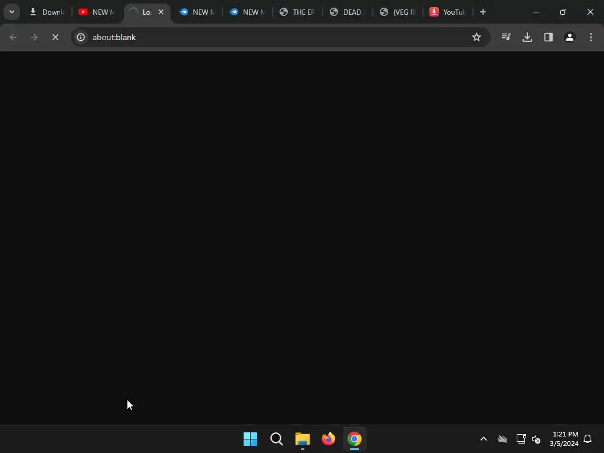604x453 pixels.
Task: Switch to the Downloads tab
Action: tap(47, 12)
